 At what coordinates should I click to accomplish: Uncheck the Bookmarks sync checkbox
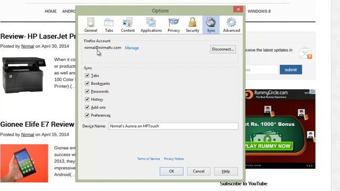click(87, 83)
